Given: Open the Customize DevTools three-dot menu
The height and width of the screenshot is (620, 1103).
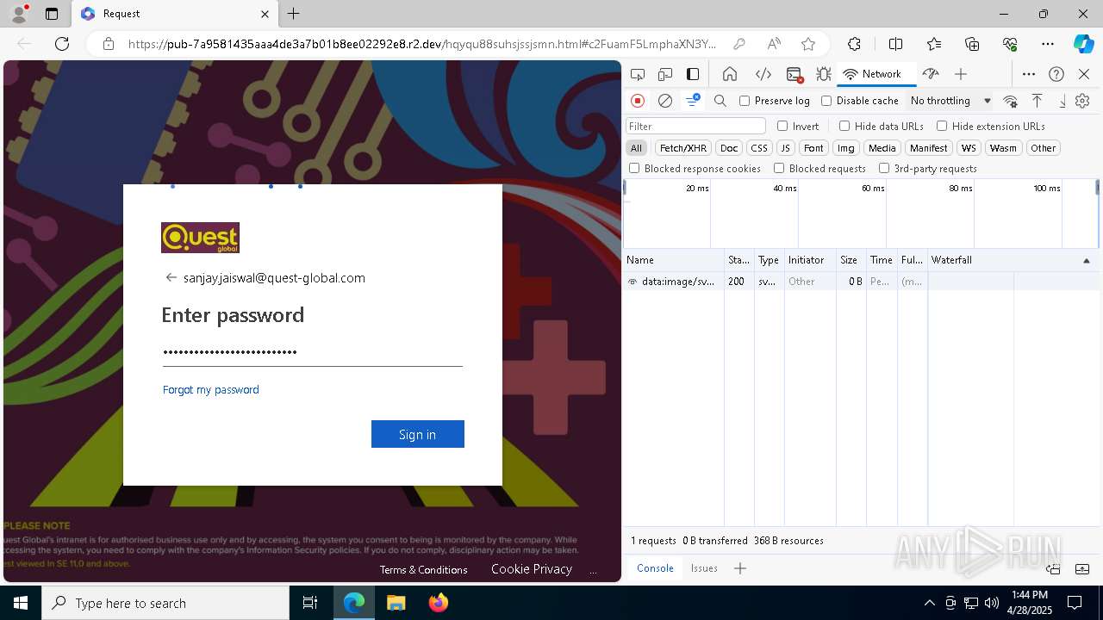Looking at the screenshot, I should click(1029, 74).
